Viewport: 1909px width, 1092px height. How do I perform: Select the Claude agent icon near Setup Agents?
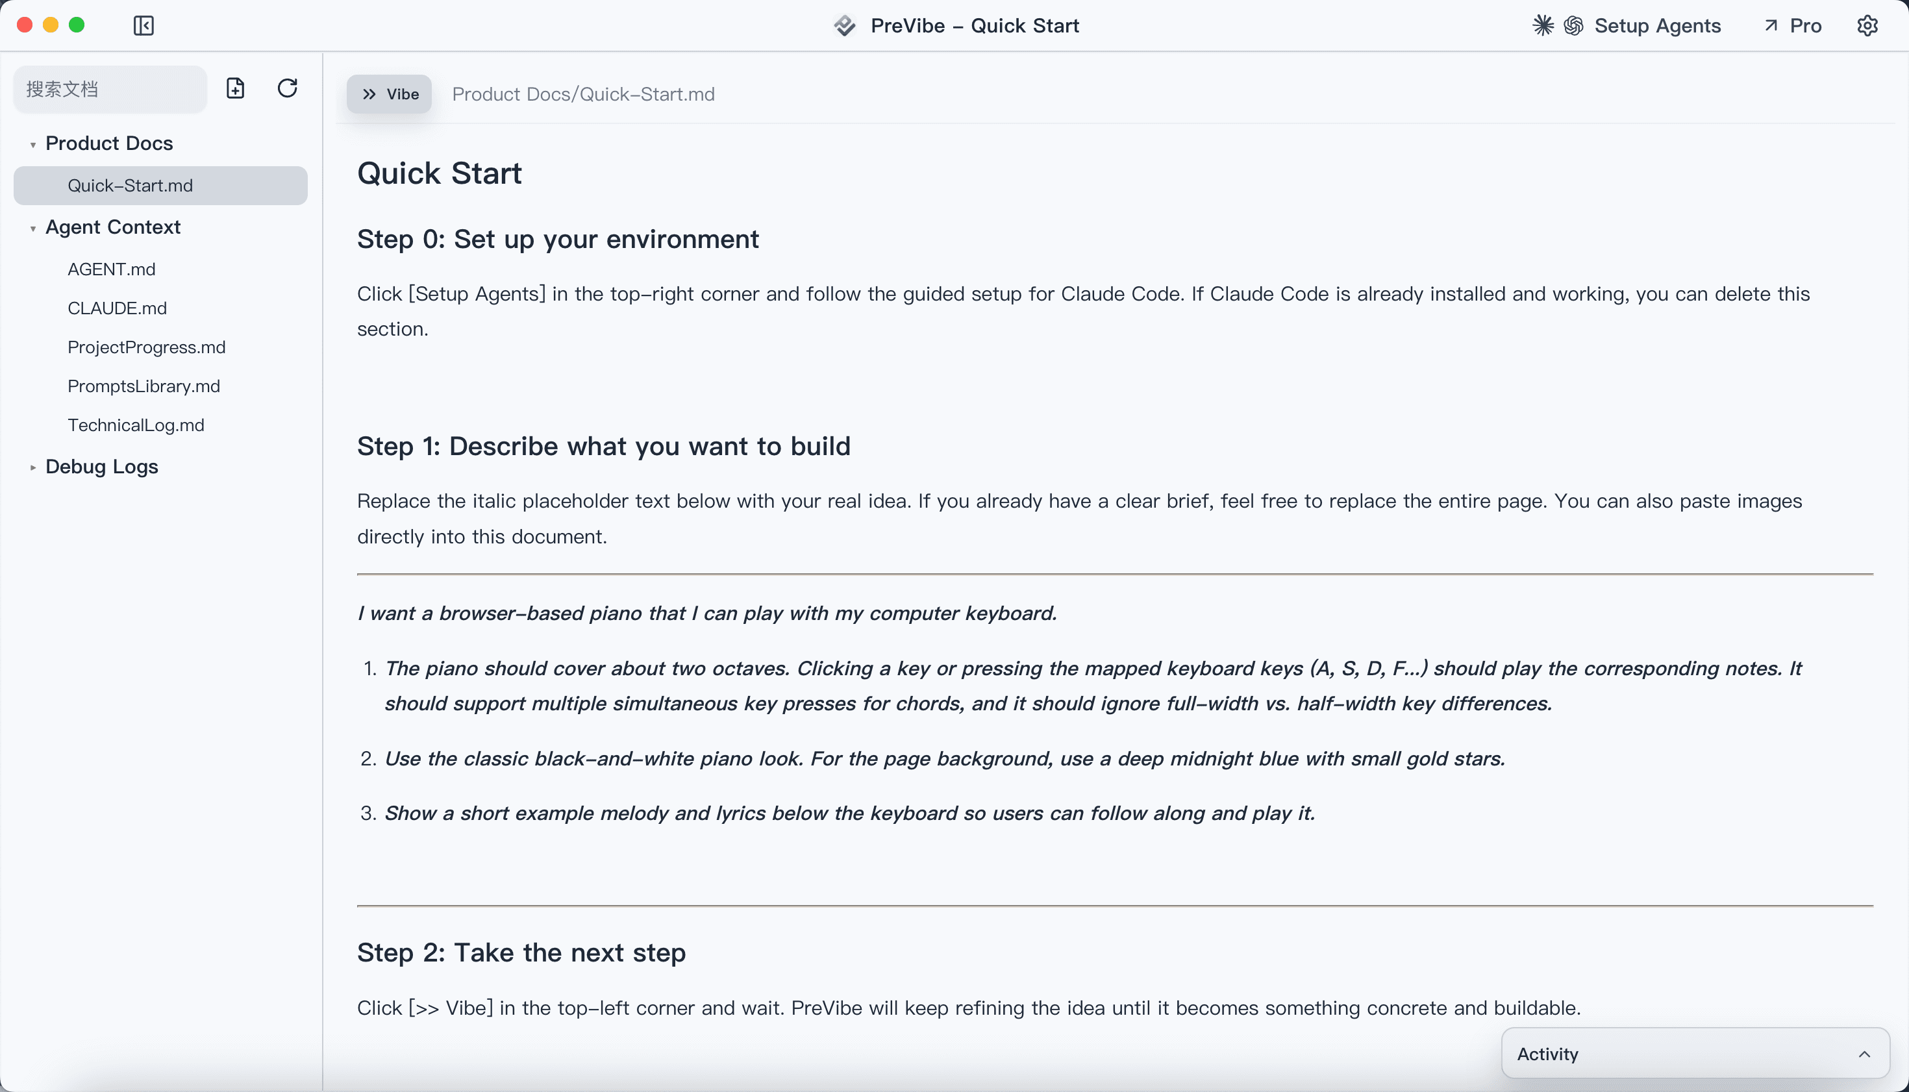1543,25
